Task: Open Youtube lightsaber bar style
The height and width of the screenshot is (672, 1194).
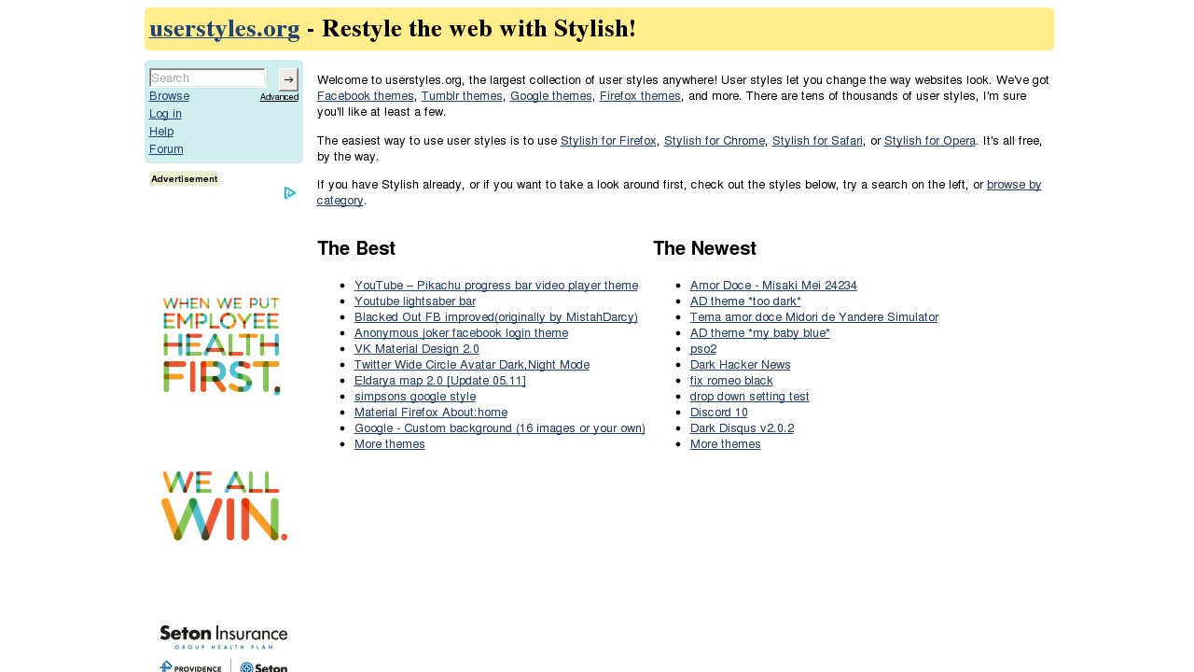Action: pos(415,301)
